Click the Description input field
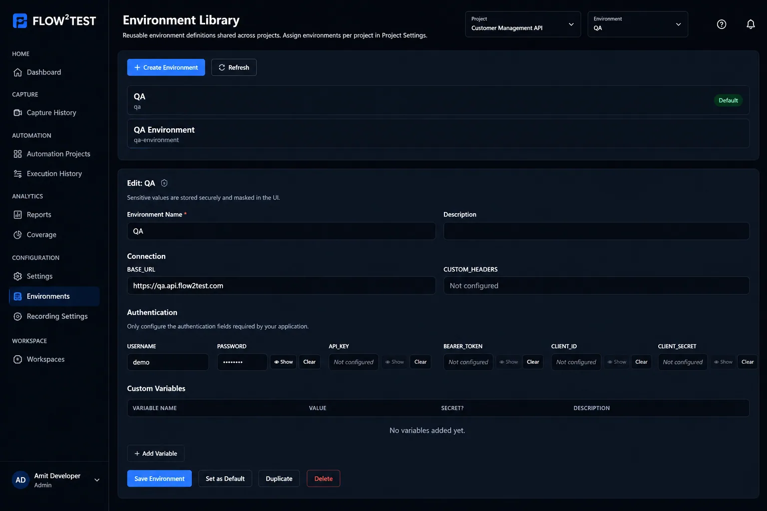Viewport: 767px width, 511px height. [x=596, y=231]
